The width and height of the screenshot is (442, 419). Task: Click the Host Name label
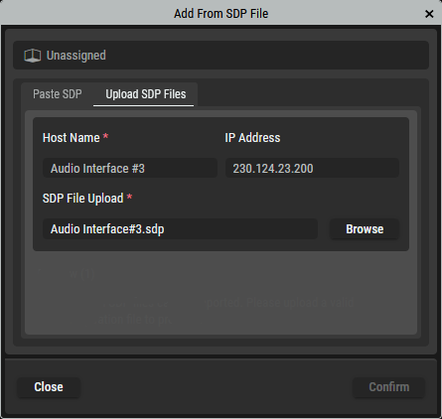[72, 138]
